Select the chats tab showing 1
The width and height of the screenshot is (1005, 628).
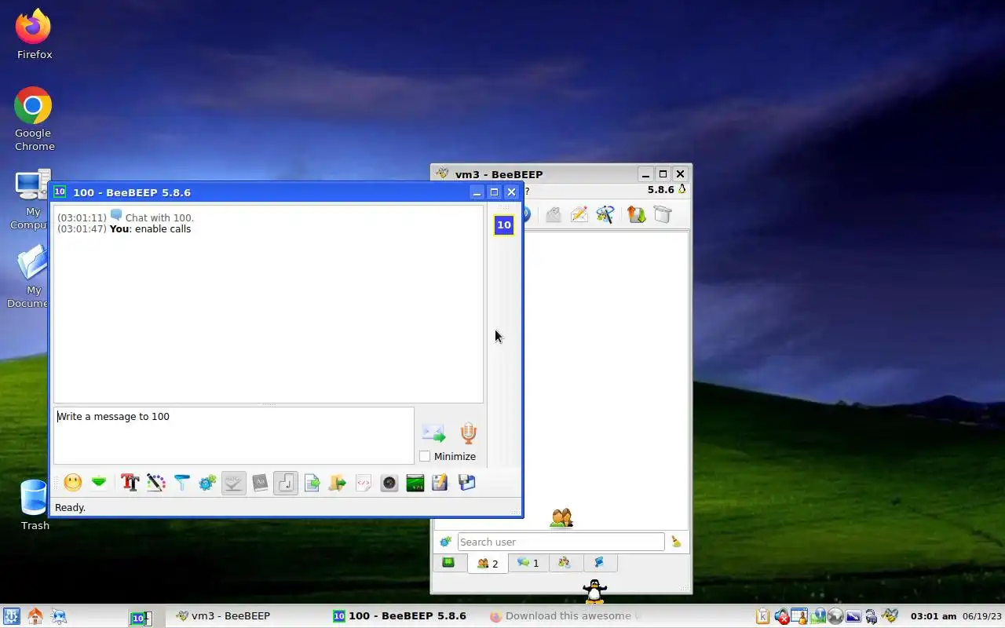528,563
